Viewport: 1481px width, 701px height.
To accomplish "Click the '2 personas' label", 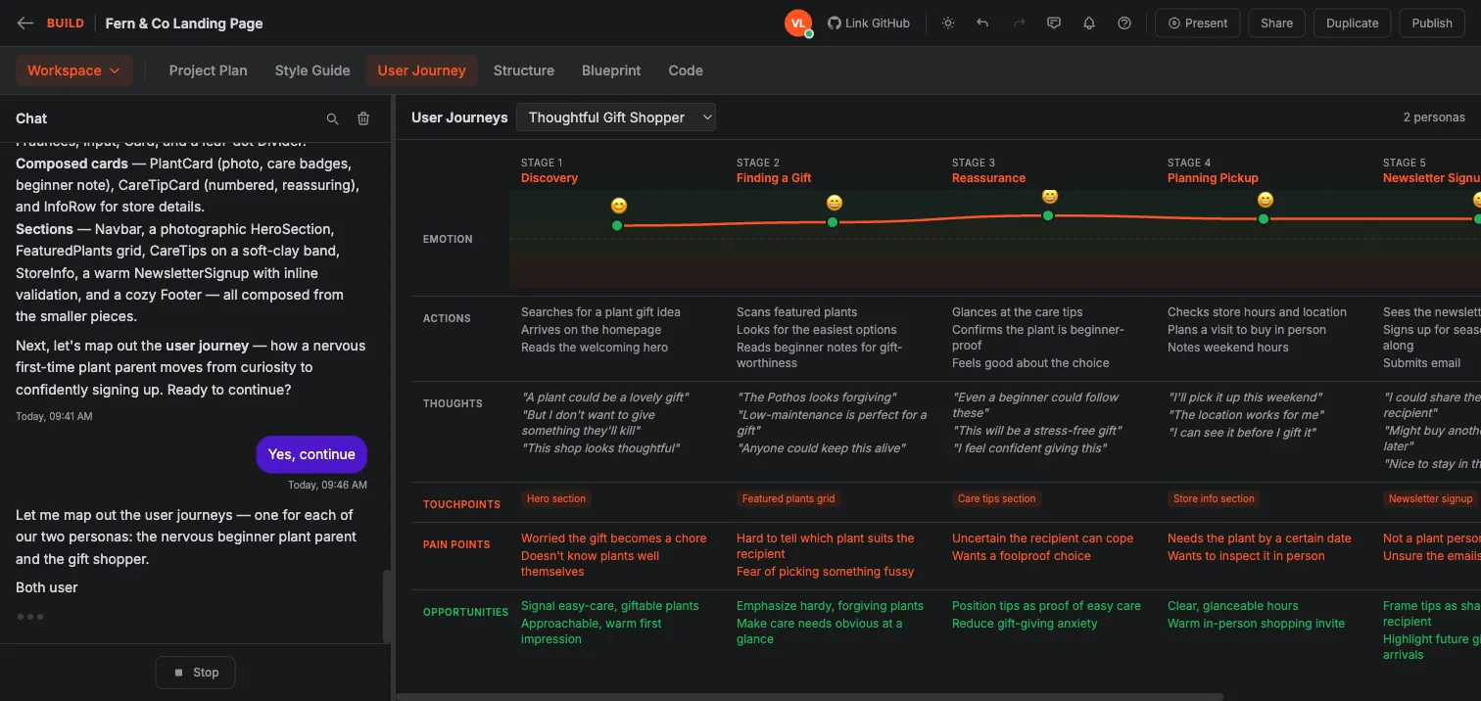I will pyautogui.click(x=1434, y=117).
